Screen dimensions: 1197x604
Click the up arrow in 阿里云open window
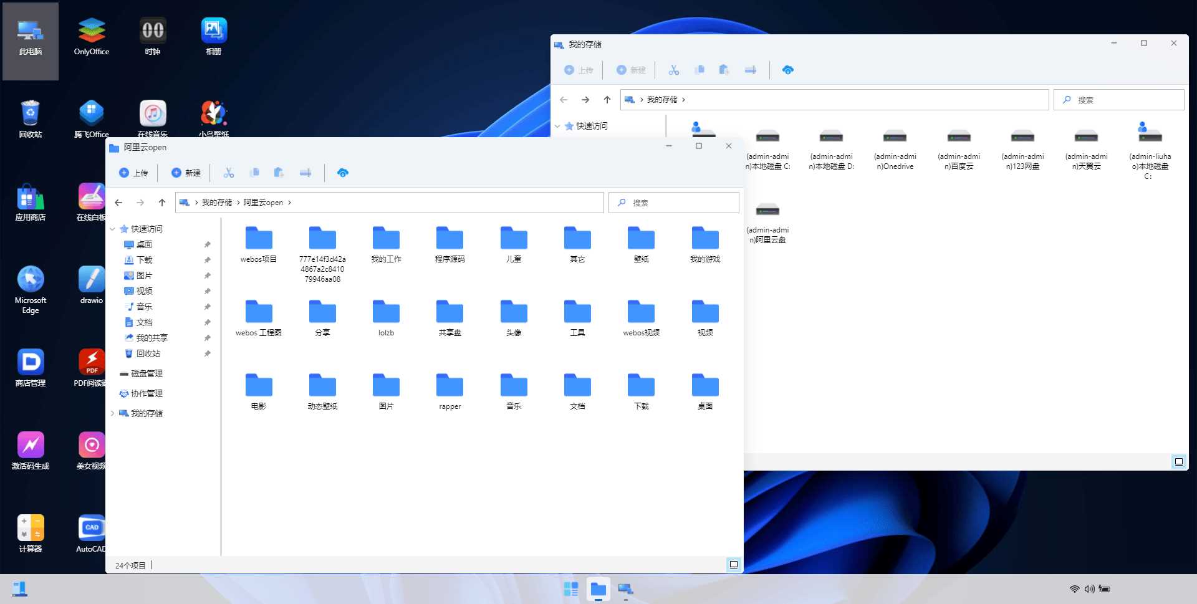coord(162,203)
